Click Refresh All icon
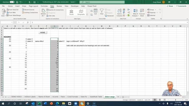 click(43, 11)
